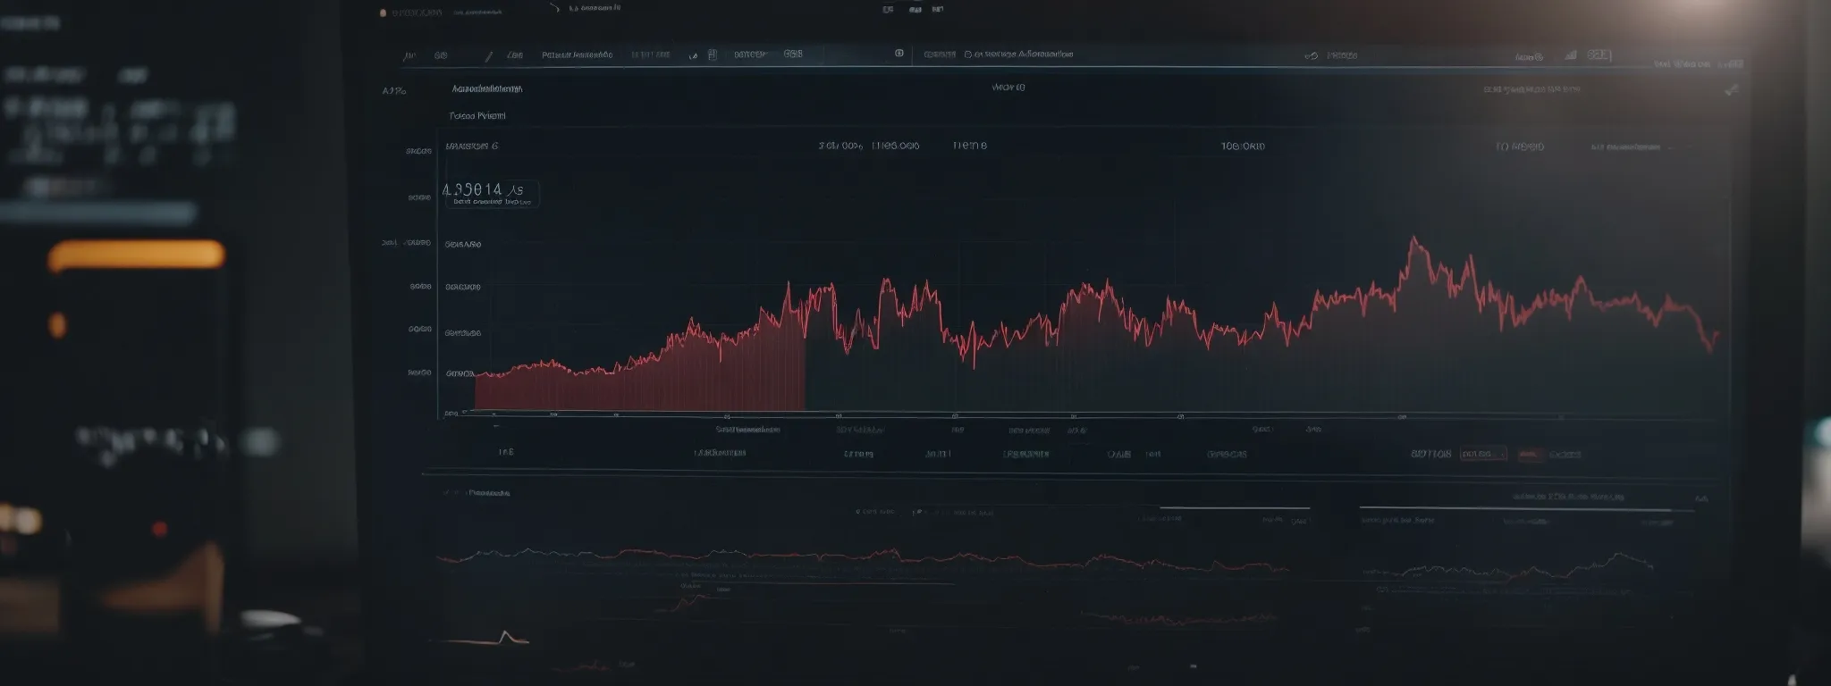Image resolution: width=1831 pixels, height=686 pixels.
Task: Click the outlined box button in top-right toolbar
Action: pos(1599,55)
